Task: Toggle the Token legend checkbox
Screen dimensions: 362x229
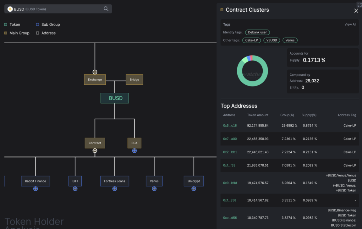Action: coord(6,25)
